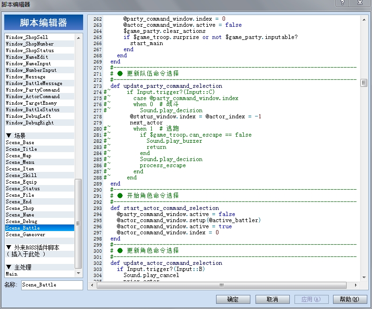Click the process_escape commented line
The image size is (372, 309).
163,165
